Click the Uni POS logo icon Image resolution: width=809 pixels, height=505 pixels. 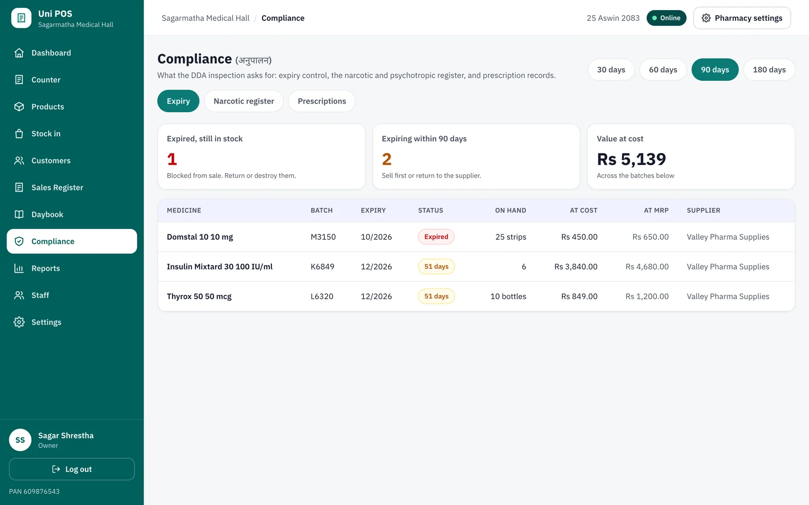(21, 18)
